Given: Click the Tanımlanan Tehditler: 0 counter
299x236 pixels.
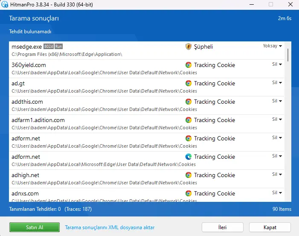Looking at the screenshot, I should click(35, 209).
